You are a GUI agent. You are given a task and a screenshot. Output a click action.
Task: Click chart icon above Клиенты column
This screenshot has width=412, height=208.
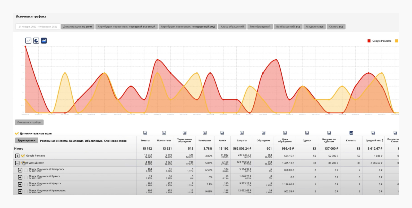click(351, 133)
